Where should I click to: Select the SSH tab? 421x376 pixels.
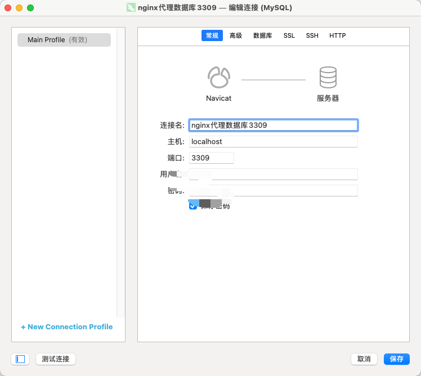pyautogui.click(x=312, y=35)
